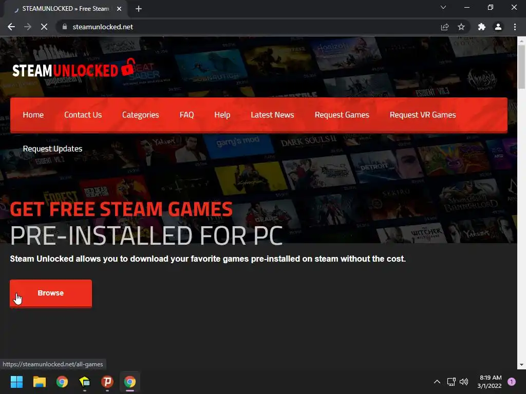The image size is (526, 394).
Task: Open Request Games link
Action: [342, 115]
